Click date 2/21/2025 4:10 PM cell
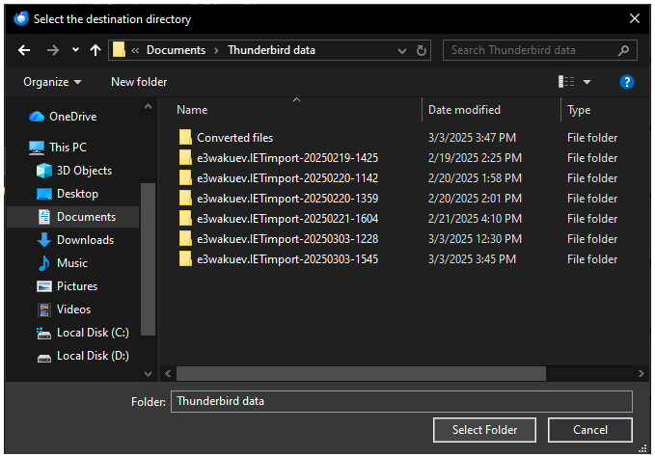Viewport: 655px width, 457px height. (475, 219)
